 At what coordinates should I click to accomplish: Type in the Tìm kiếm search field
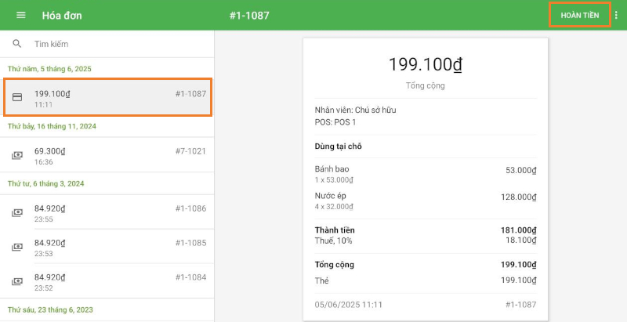click(x=118, y=45)
